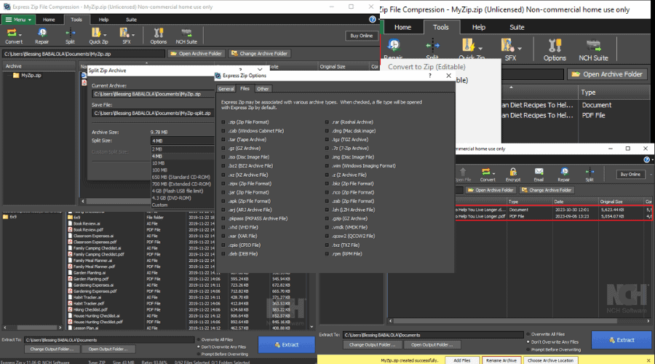Open Suite tab in window with Menu button
Viewport: 655px width, 364px height.
[131, 20]
